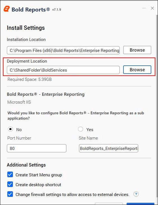The height and width of the screenshot is (205, 158).
Task: Browse for the Installation Location folder
Action: pos(137,50)
